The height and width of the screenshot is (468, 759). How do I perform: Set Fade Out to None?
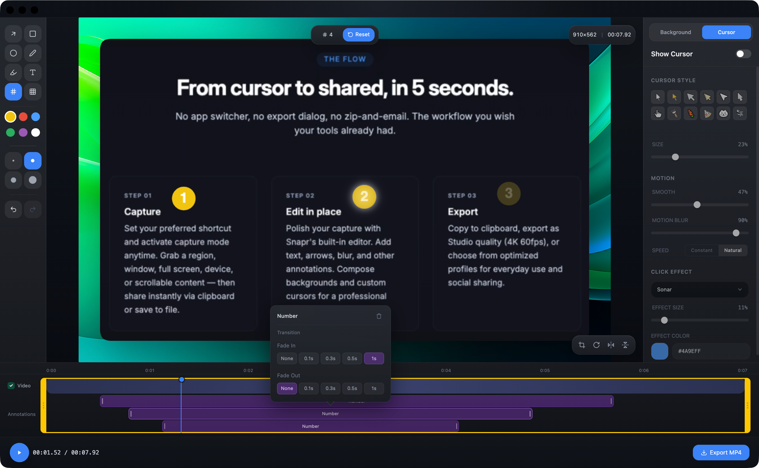[287, 388]
